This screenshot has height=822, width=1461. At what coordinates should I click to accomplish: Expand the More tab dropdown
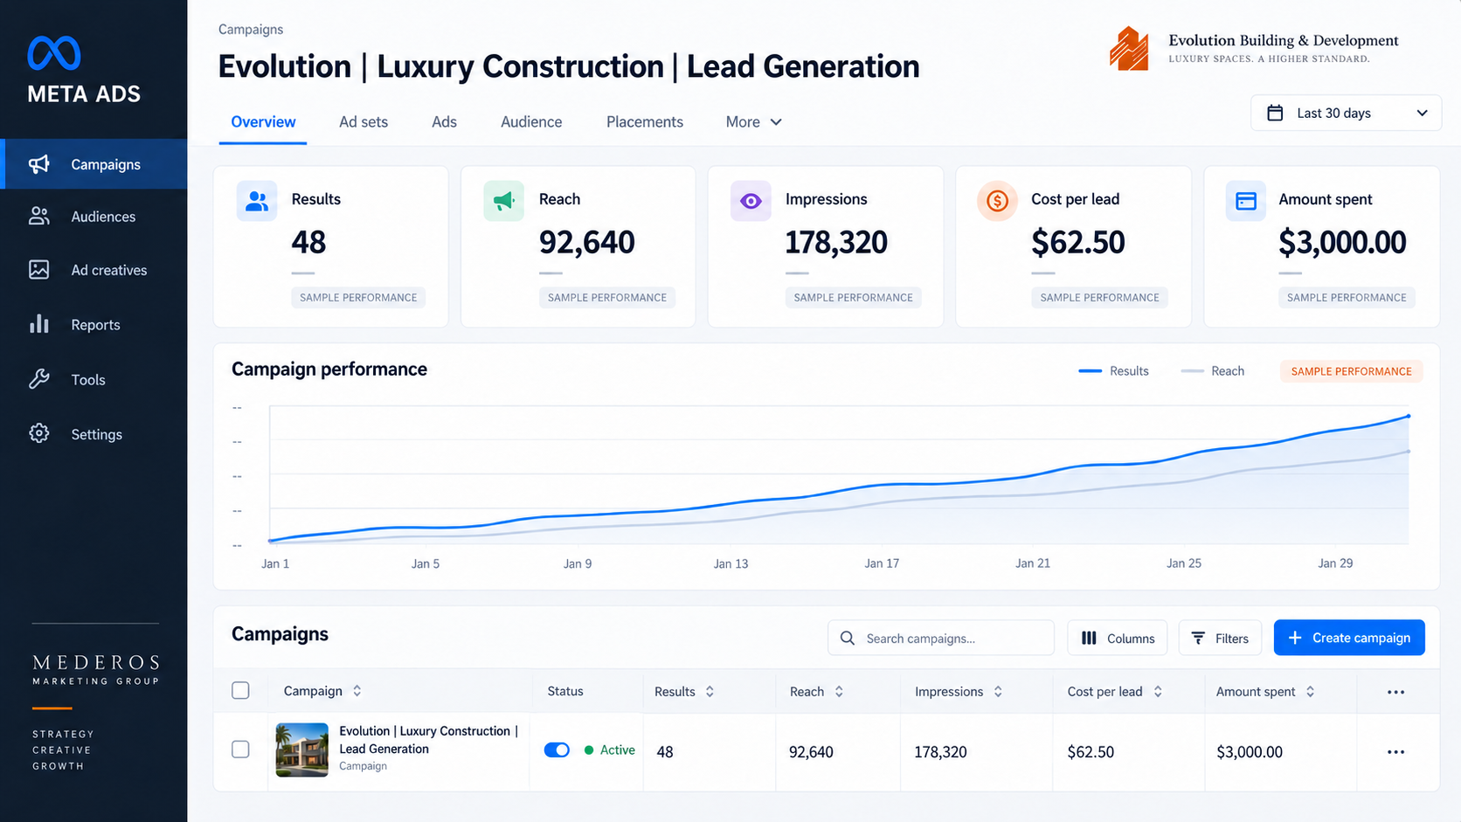point(754,121)
